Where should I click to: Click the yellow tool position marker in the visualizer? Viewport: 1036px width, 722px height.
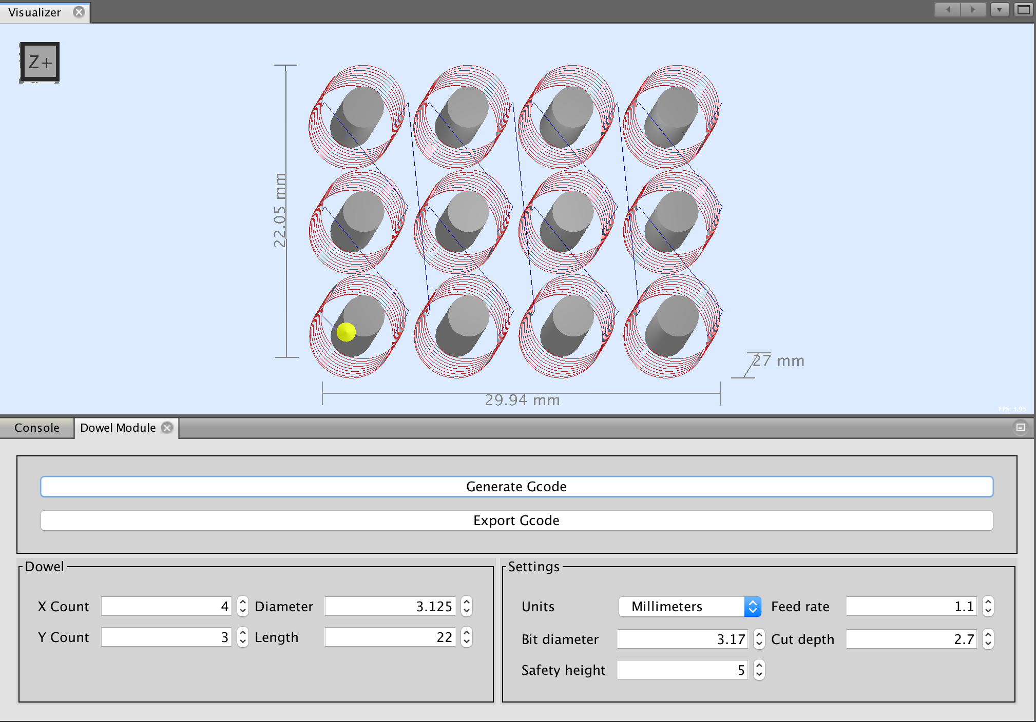click(347, 333)
